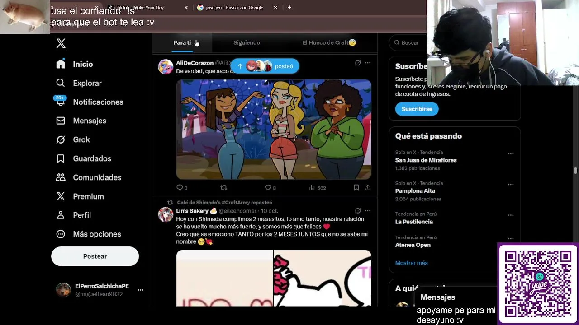579x325 pixels.
Task: Open the right image in Lin's Bakery post
Action: point(323,279)
